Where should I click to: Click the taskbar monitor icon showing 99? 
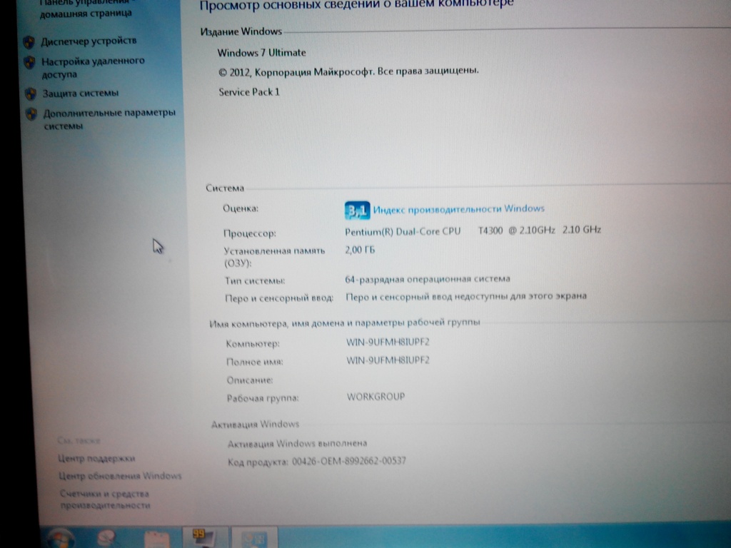point(203,537)
